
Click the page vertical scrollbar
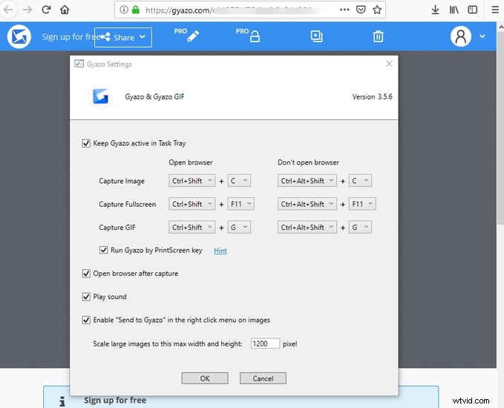(x=500, y=128)
